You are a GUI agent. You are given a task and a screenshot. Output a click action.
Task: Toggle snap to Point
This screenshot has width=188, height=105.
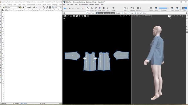[125, 13]
